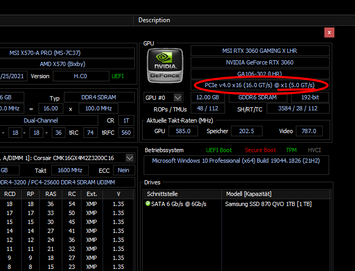Click the RCD timing column header
This screenshot has width=355, height=271.
coord(10,194)
